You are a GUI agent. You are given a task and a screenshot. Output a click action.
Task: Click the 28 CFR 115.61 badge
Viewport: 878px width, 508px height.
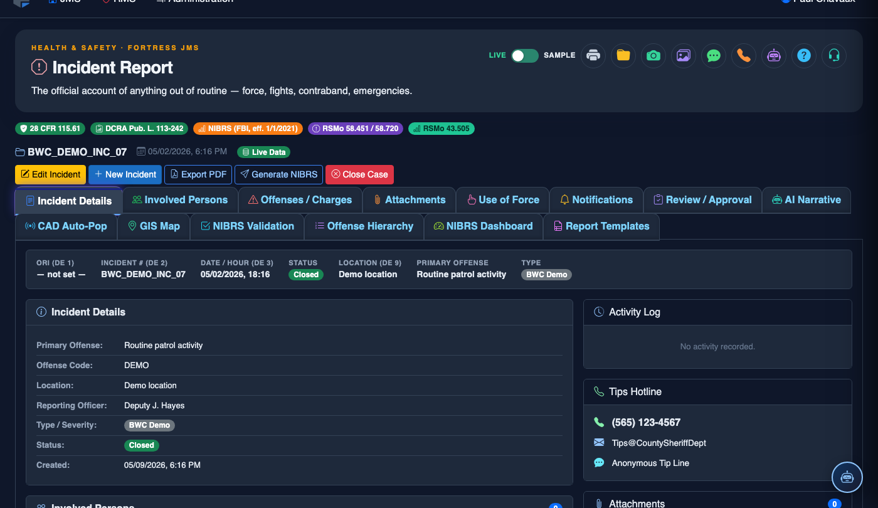50,129
